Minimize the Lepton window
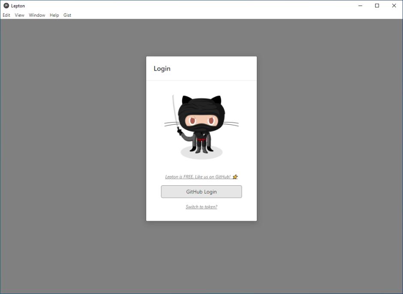This screenshot has width=403, height=294. (x=360, y=6)
